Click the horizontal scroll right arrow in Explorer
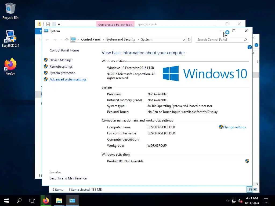Viewport: 275px width, 206px height. click(x=257, y=184)
